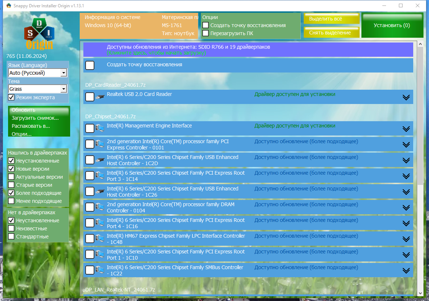
Task: Enable the 'Неизвестные' filter checkbox
Action: click(x=11, y=228)
